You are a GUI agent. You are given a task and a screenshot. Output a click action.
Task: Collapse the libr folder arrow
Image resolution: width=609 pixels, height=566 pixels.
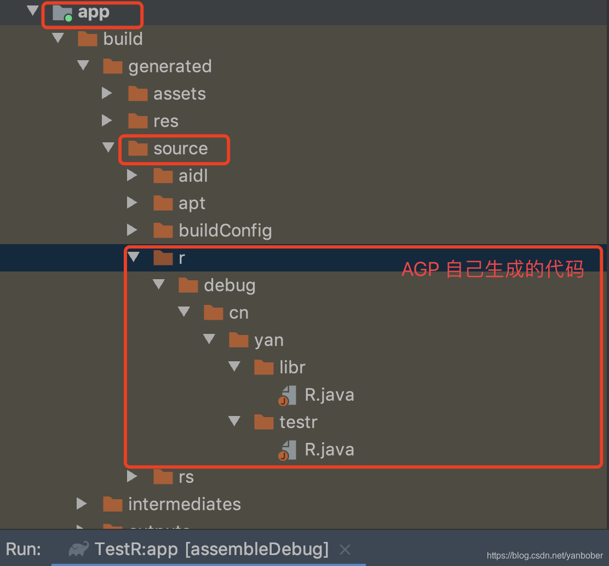[x=234, y=366]
